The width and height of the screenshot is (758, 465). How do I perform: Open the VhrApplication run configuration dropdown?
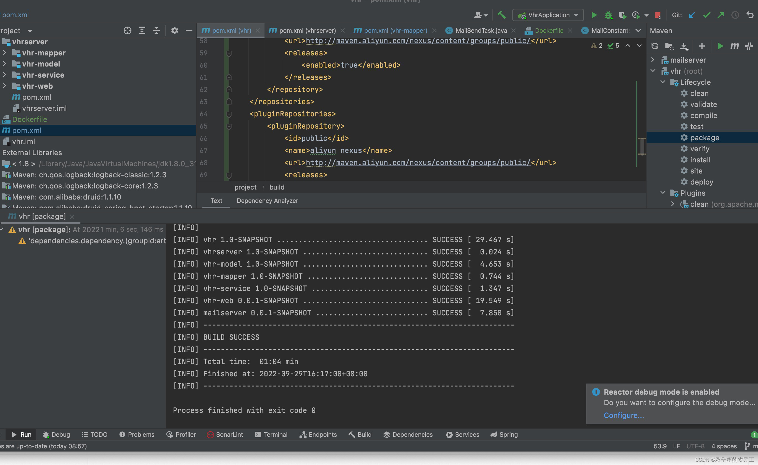tap(576, 15)
